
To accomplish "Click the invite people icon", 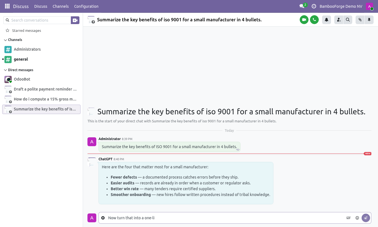I will click(339, 20).
